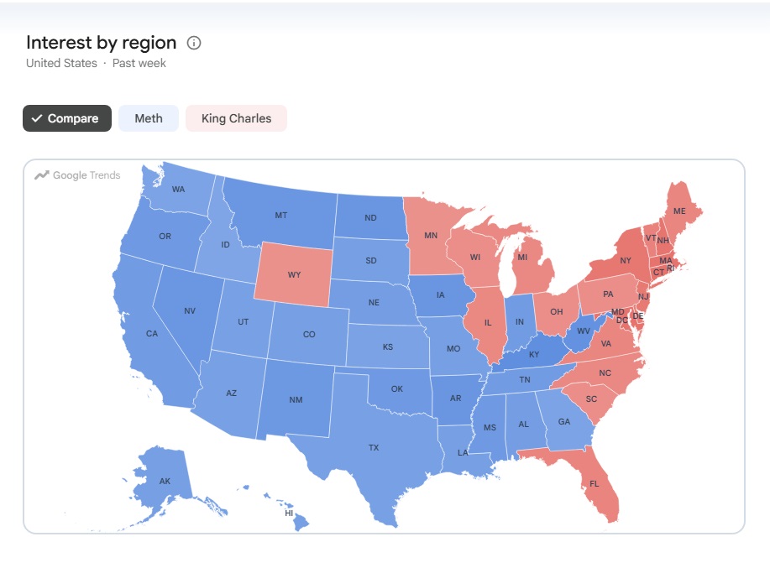Click Wyoming on the map
The height and width of the screenshot is (568, 770).
coord(294,274)
